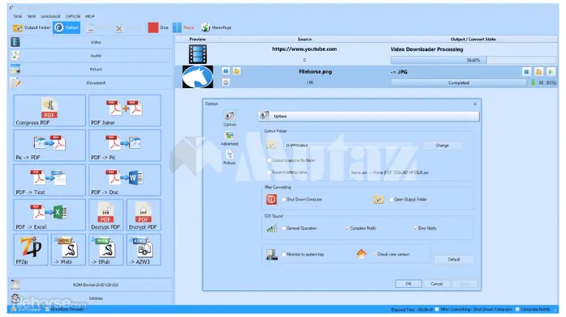566x317 pixels.
Task: Click the Default button
Action: point(454,260)
